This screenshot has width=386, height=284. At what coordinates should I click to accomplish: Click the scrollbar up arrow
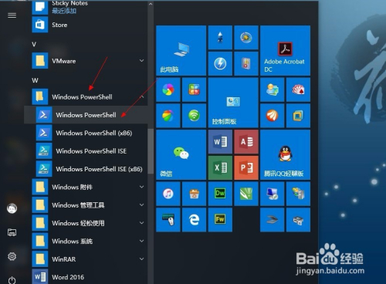[151, 4]
